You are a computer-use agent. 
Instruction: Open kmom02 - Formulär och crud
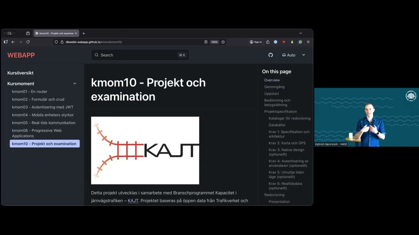click(38, 99)
